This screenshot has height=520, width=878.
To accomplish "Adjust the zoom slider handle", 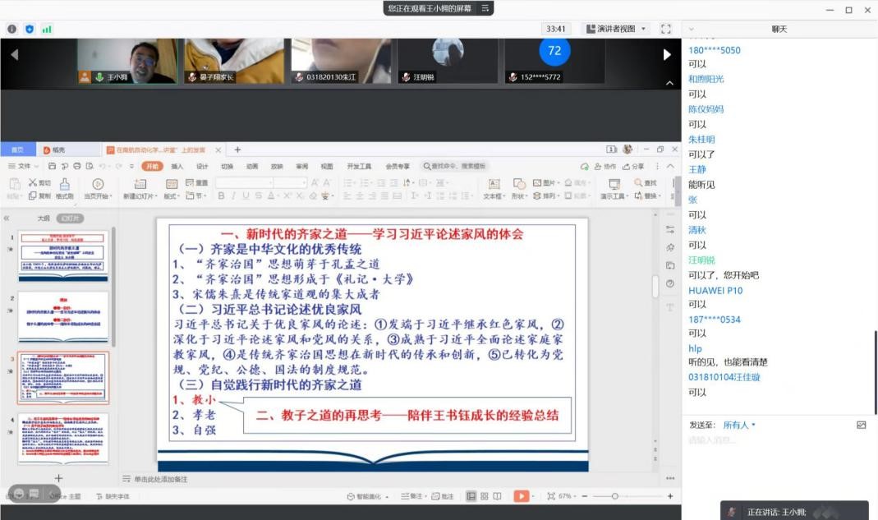I will point(614,496).
